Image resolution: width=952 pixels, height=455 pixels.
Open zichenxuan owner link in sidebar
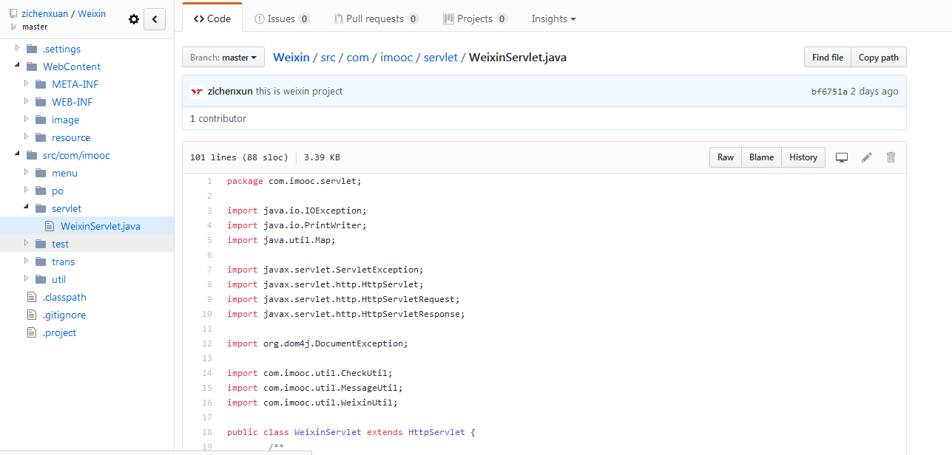click(44, 13)
